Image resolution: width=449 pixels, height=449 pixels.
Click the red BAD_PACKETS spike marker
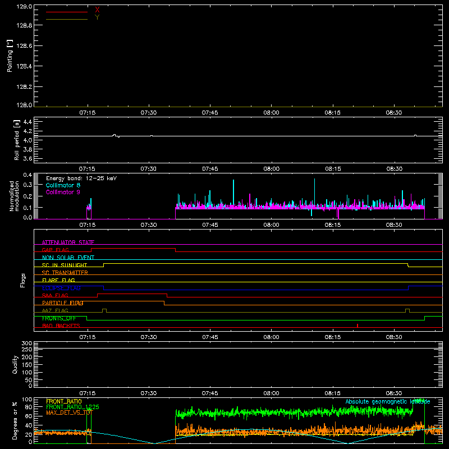358,326
